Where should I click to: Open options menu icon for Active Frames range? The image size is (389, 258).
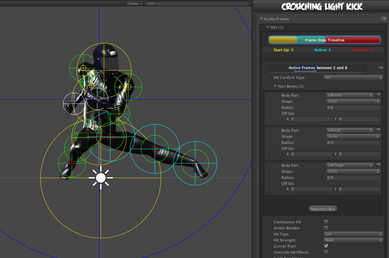(x=381, y=67)
